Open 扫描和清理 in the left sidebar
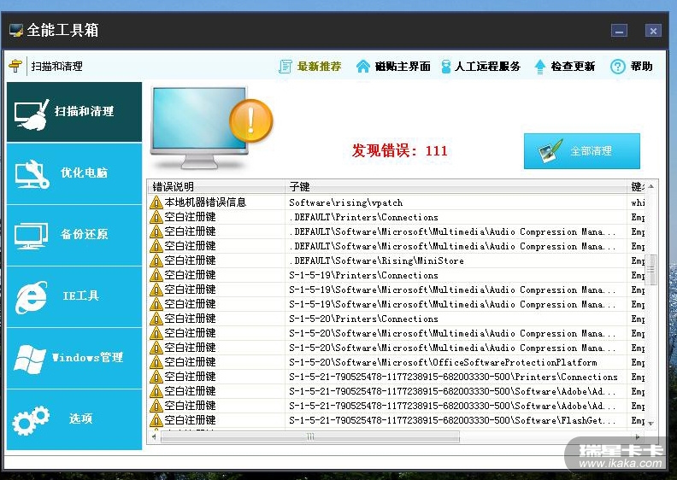This screenshot has height=480, width=677. 74,112
